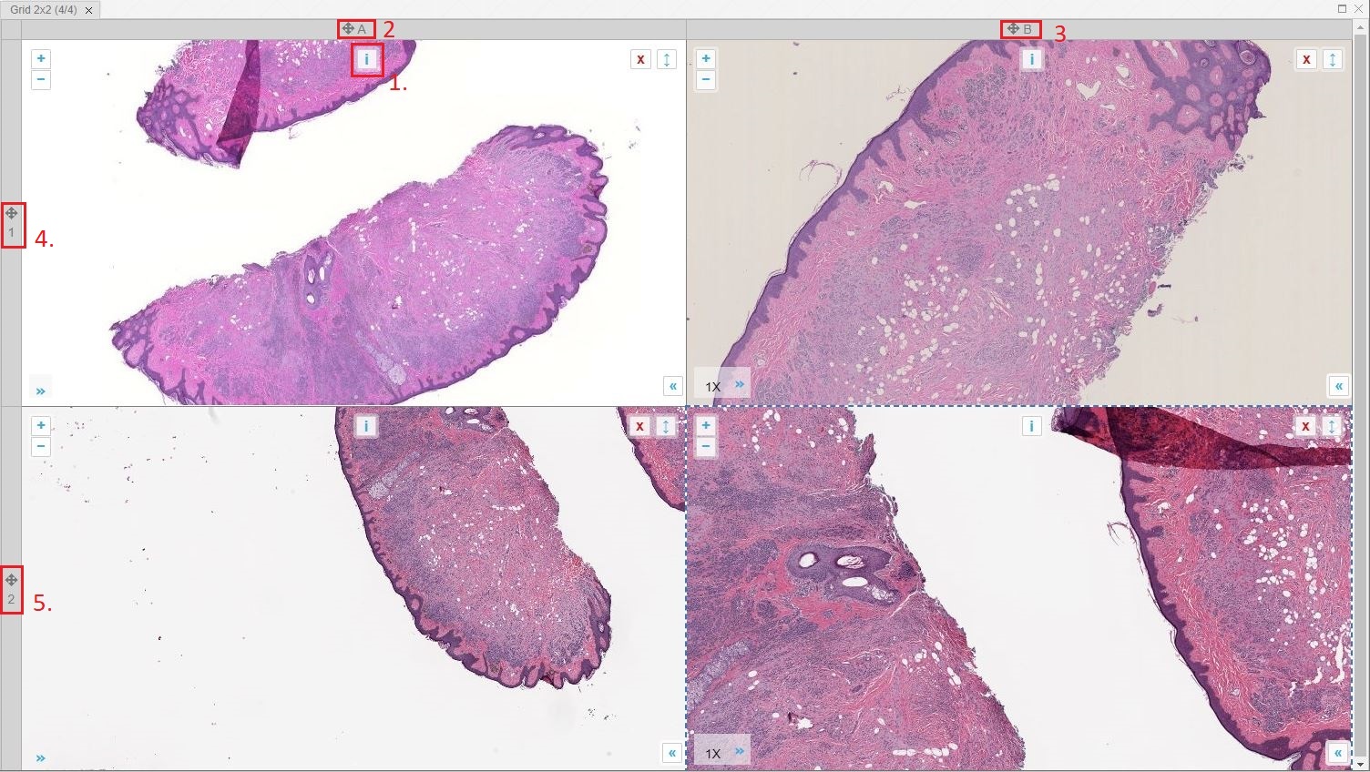Close the top-left slide with red x

pos(640,59)
